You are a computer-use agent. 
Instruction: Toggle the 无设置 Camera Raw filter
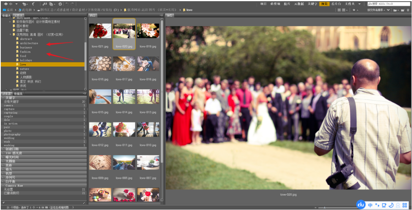point(44,189)
